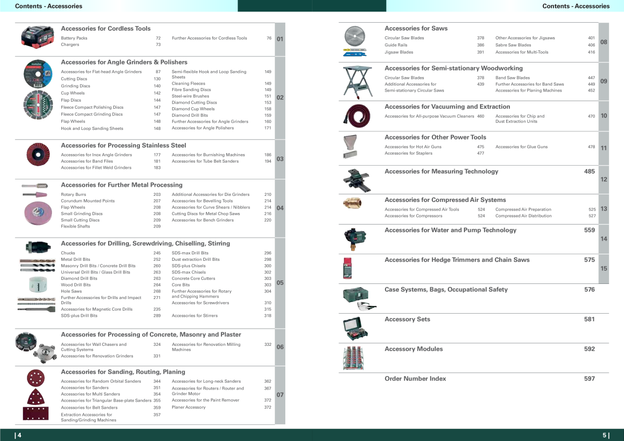Screen dimensions: 624x441
Task: Click the wall chaser disc image
Action: pos(26,341)
